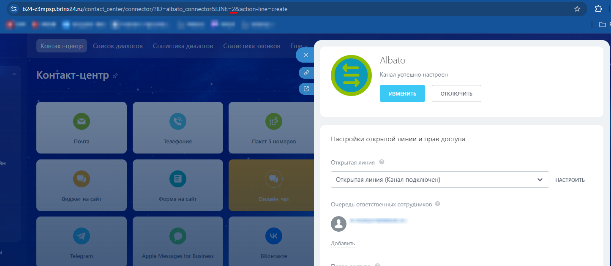
Task: Copy link using the slider link icon
Action: click(306, 73)
